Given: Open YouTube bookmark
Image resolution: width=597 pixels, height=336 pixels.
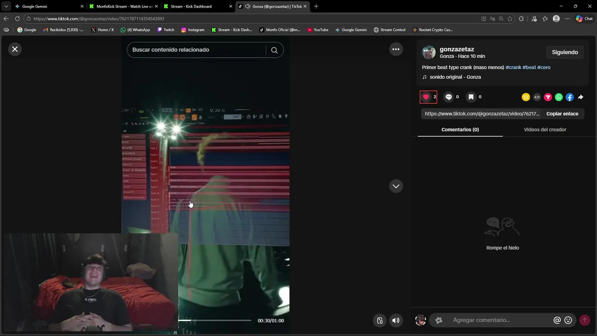Looking at the screenshot, I should coord(318,30).
